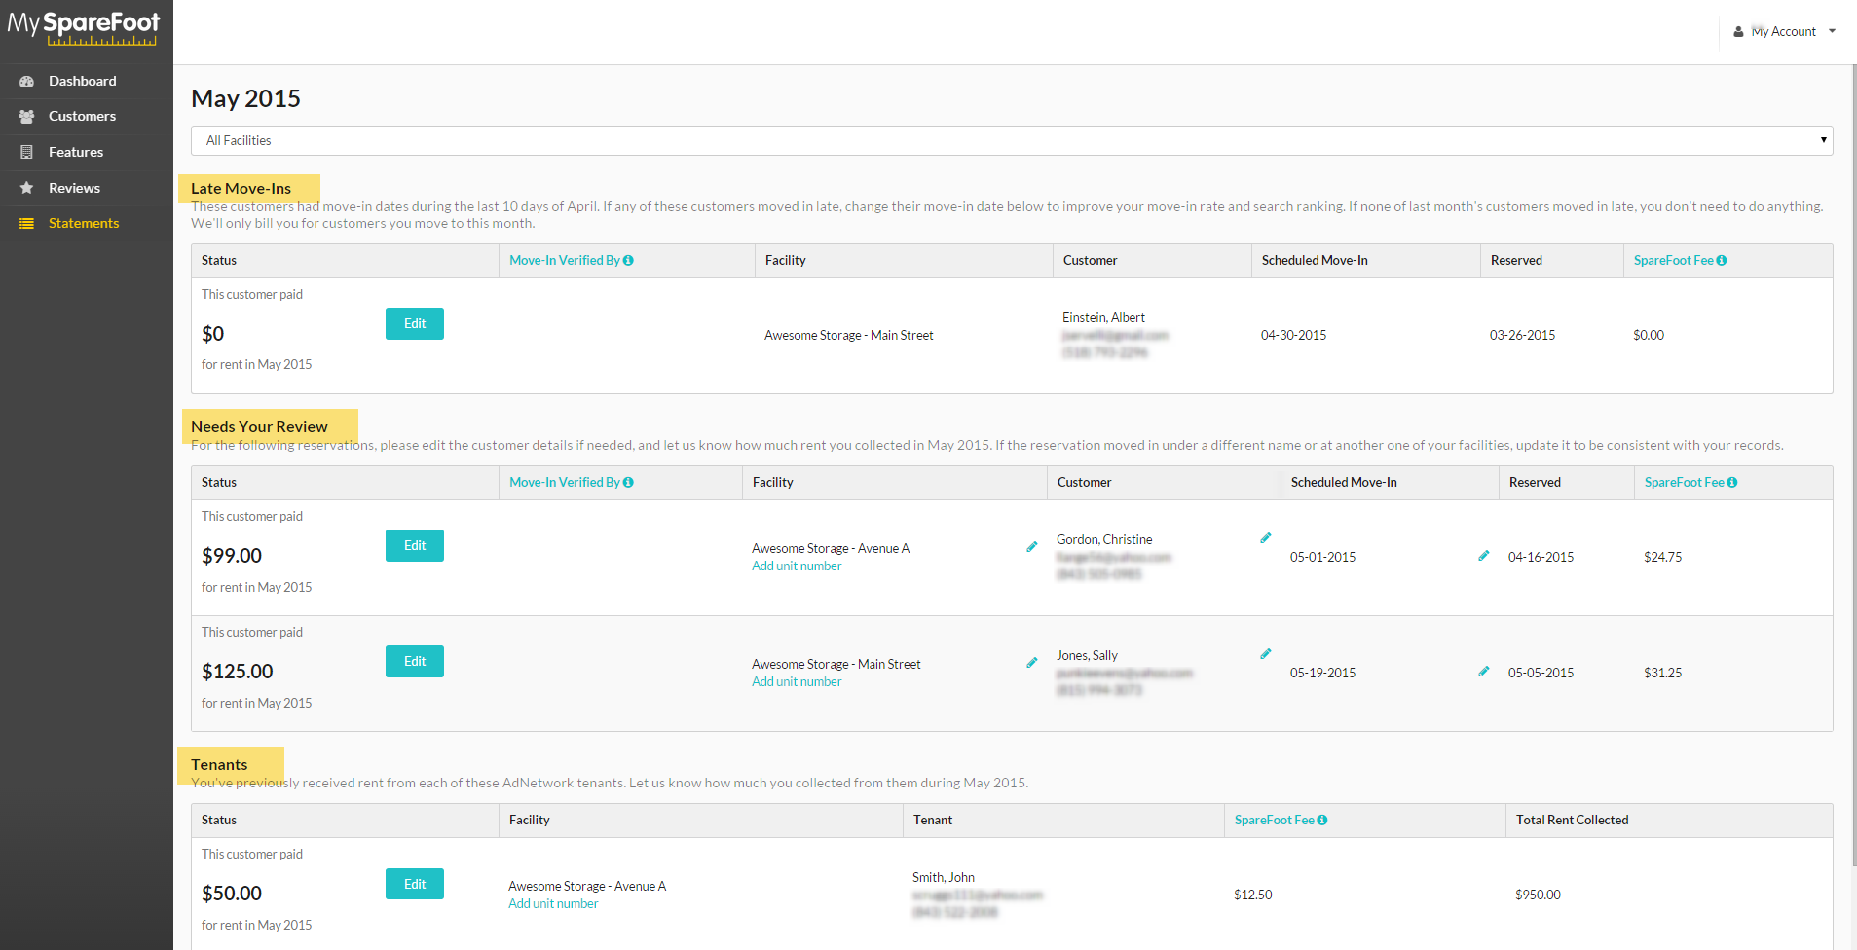Edit facility pencil for Main Street, Jones row
The image size is (1857, 950).
coord(1032,663)
